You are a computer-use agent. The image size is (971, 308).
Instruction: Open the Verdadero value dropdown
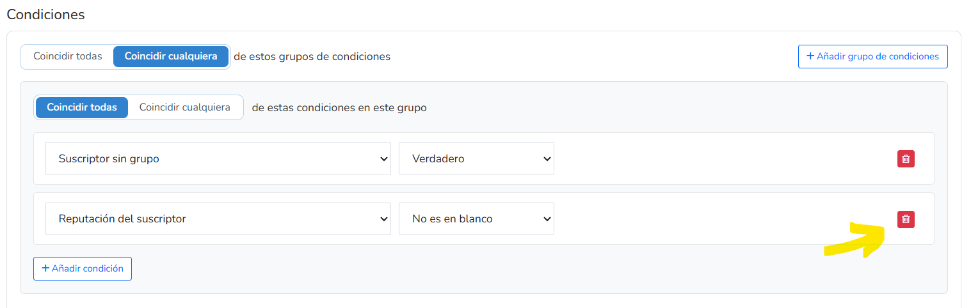coord(476,158)
